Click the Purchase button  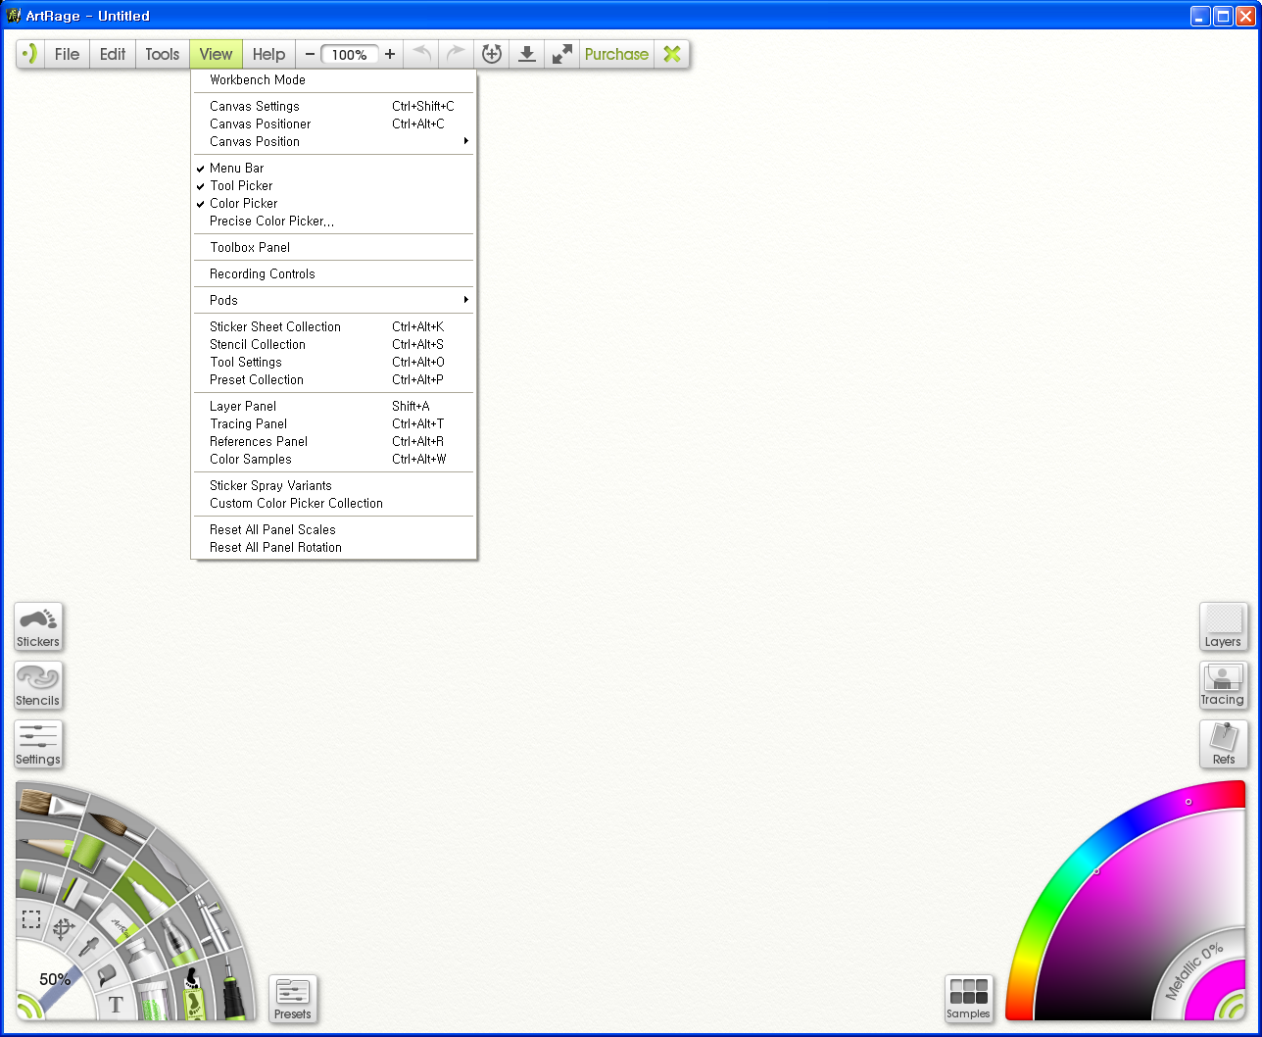616,54
